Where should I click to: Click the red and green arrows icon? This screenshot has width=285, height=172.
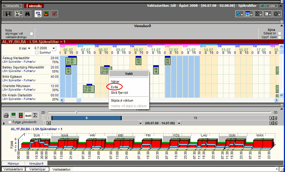pos(21,115)
